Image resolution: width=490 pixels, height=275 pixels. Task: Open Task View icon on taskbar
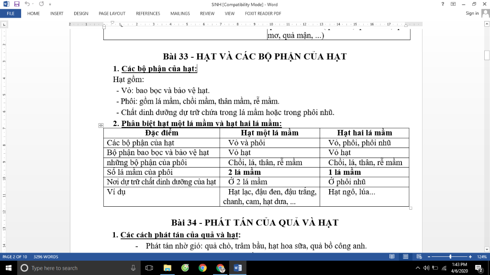coord(149,268)
